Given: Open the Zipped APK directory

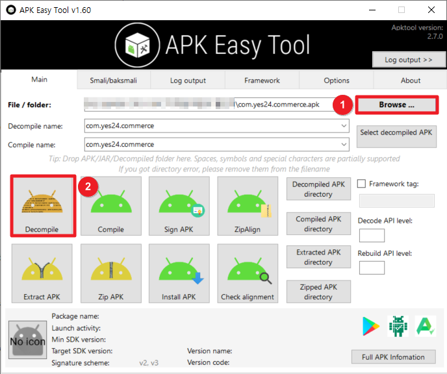Looking at the screenshot, I should [x=318, y=292].
